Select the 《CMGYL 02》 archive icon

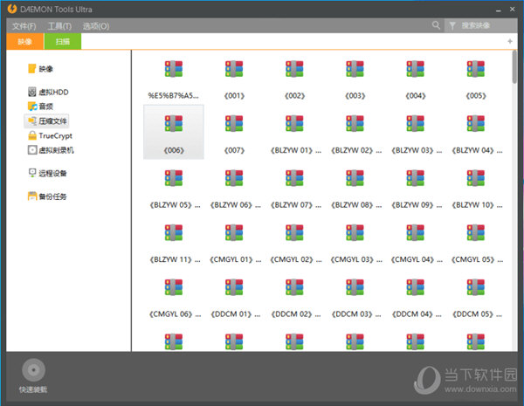pos(294,233)
